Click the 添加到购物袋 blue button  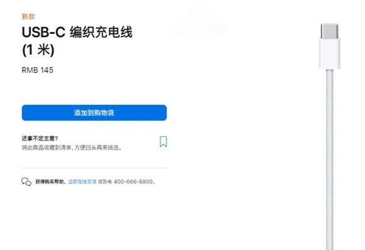pos(94,113)
